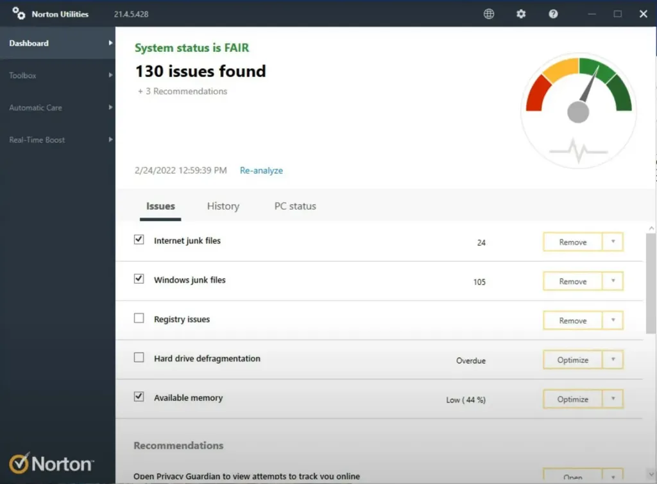Screen dimensions: 657x484
Task: Click the '+ 3 Recommendations' text
Action: (182, 91)
